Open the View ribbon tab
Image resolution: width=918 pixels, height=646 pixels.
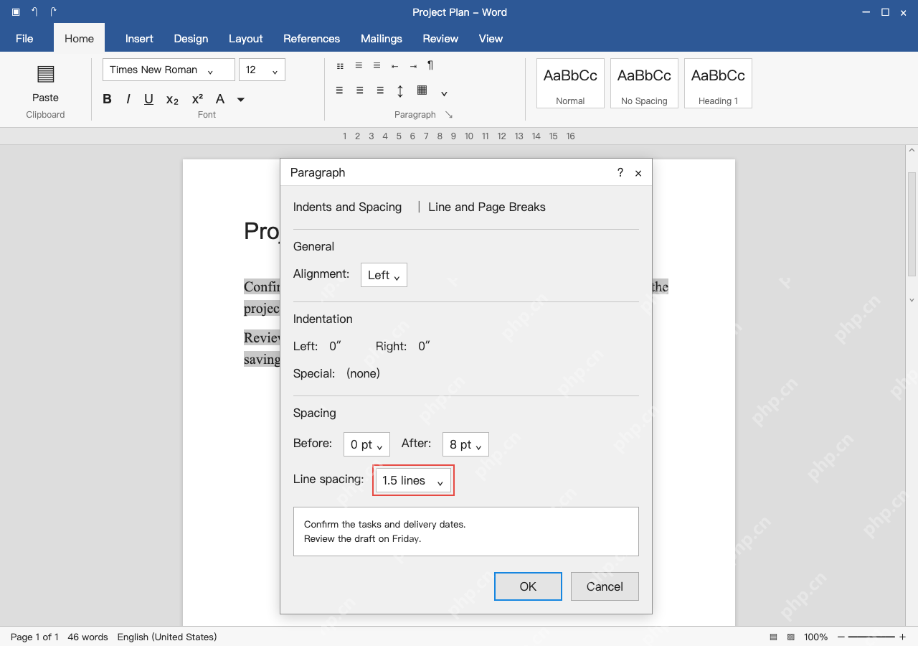click(x=491, y=39)
